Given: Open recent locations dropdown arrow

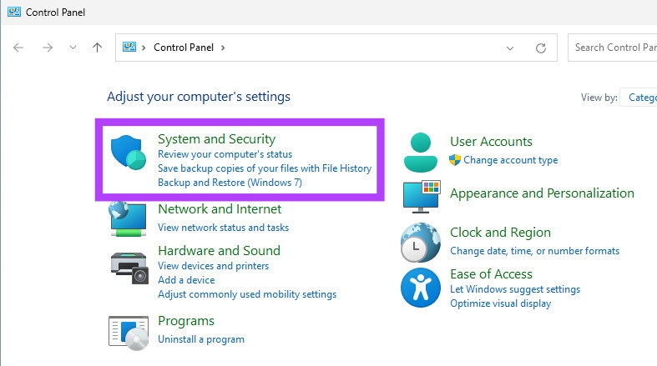Looking at the screenshot, I should pos(73,48).
